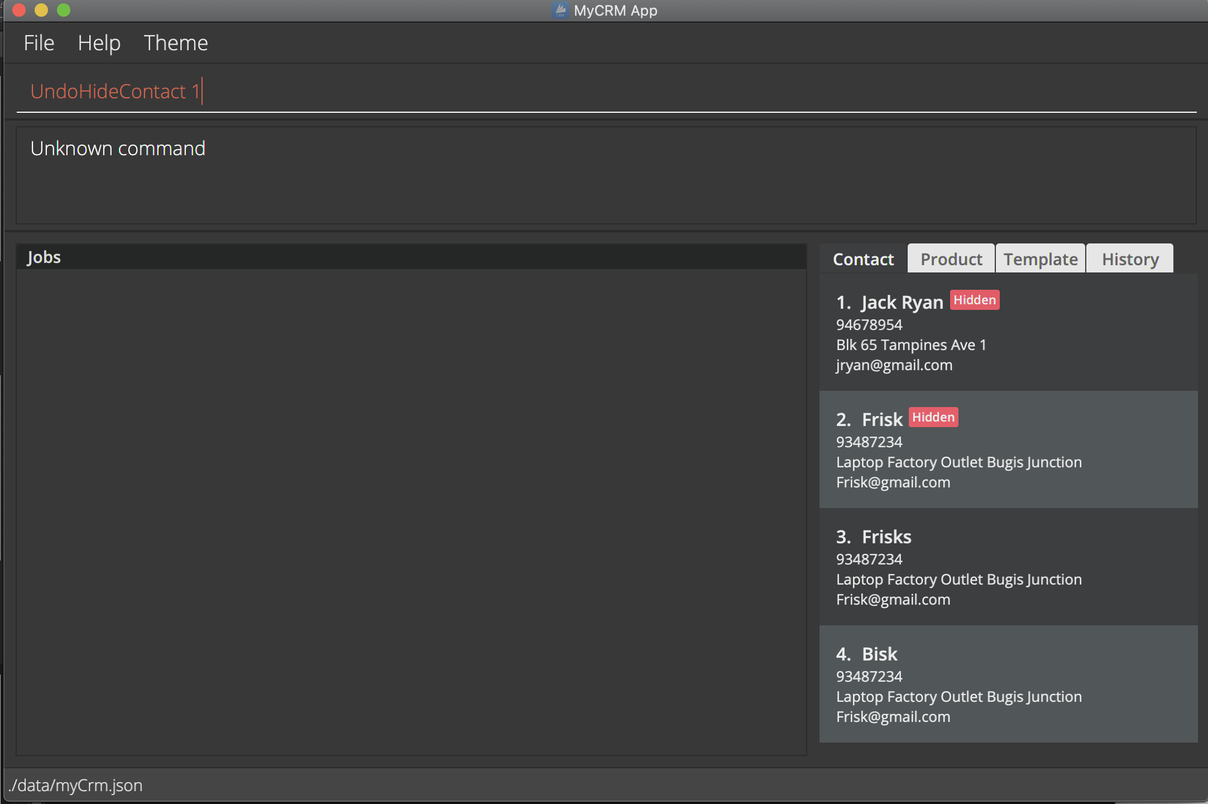Viewport: 1208px width, 804px height.
Task: Click Frisk's email Frisk@gmail.com
Action: click(893, 482)
